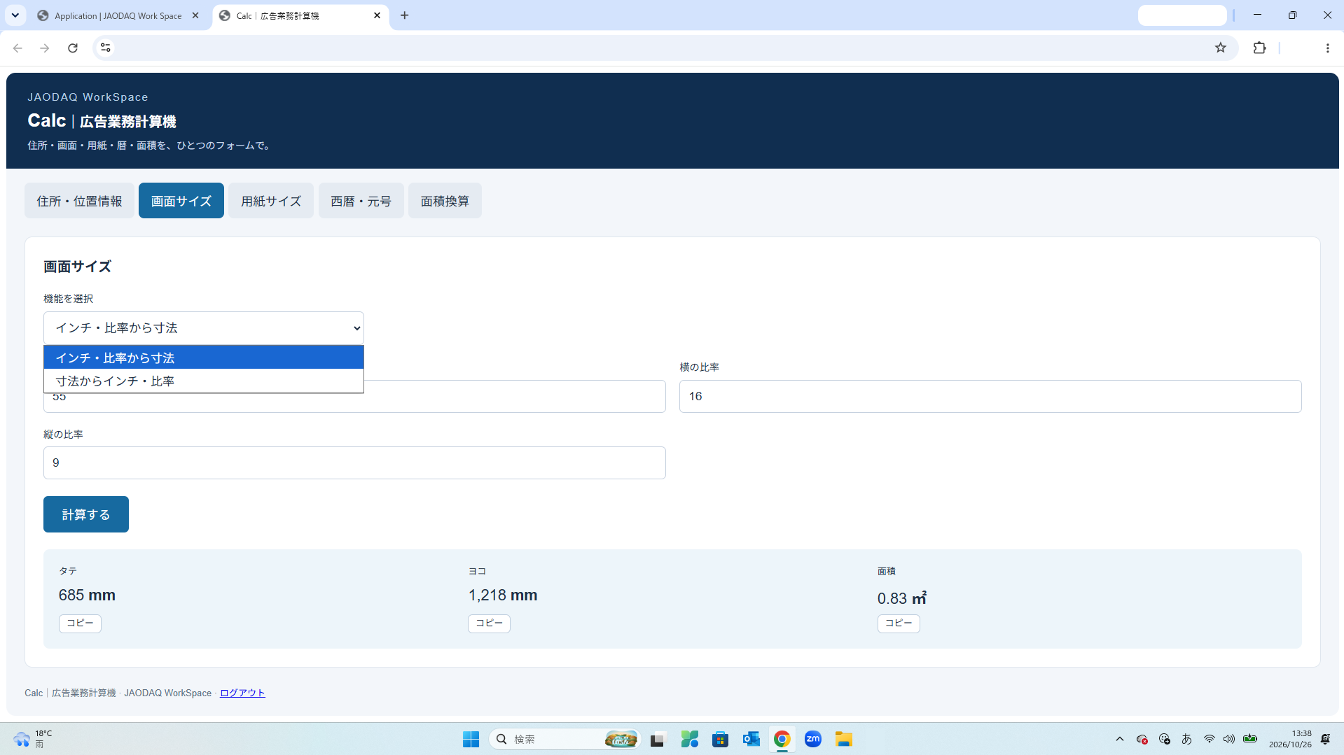The image size is (1344, 755).
Task: Open the browser extensions puzzle icon
Action: 1259,48
